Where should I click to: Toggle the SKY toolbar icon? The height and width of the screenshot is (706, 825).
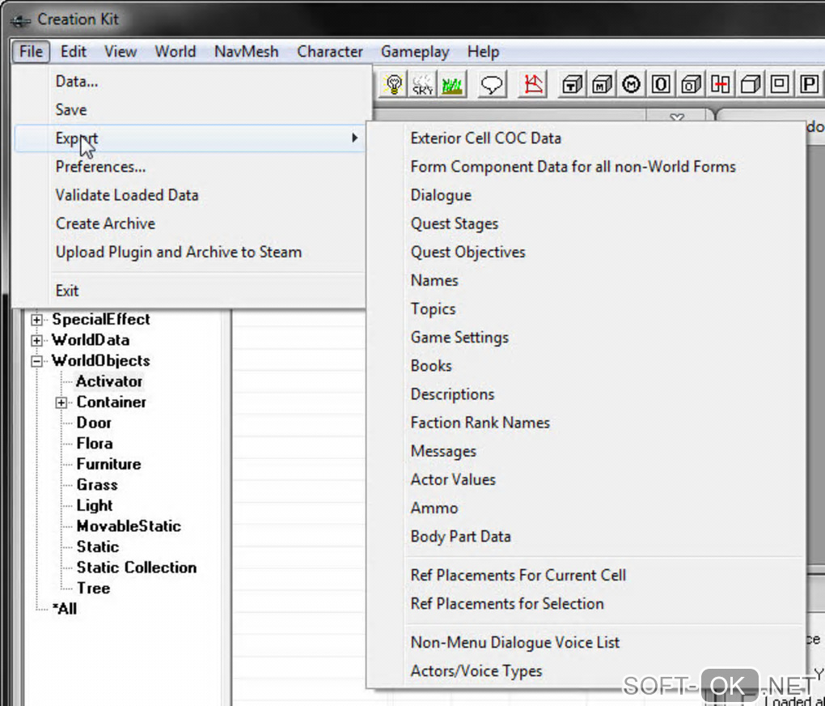point(423,84)
